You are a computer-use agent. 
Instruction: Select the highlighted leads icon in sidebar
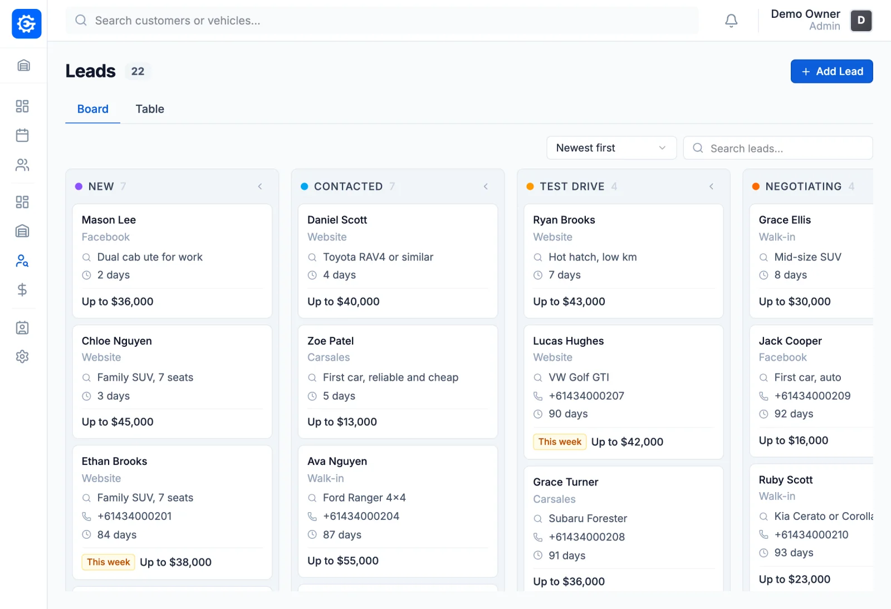tap(22, 261)
